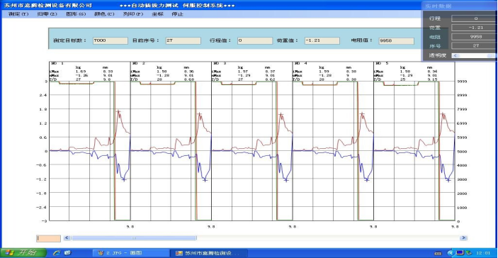The width and height of the screenshot is (498, 258).
Task: Open the 图形(G) menu
Action: click(76, 14)
